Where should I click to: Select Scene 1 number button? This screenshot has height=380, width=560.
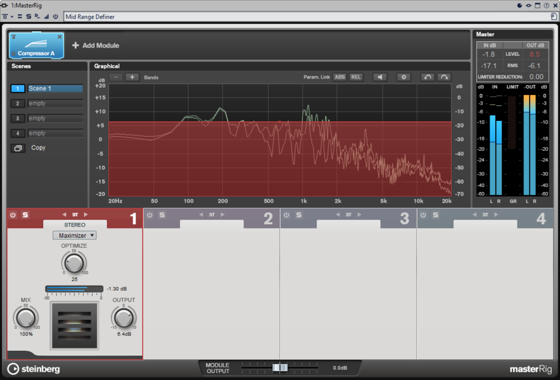click(18, 89)
